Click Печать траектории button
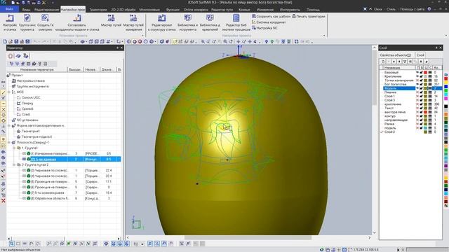Image resolution: width=449 pixels, height=252 pixels. coord(309,17)
